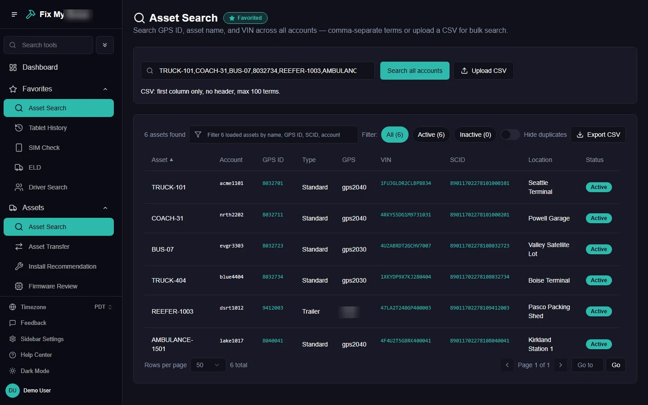Viewport: 648px width, 405px height.
Task: Toggle the Hide duplicates switch
Action: (x=510, y=135)
